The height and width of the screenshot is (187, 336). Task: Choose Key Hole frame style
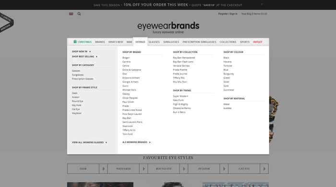click(76, 105)
